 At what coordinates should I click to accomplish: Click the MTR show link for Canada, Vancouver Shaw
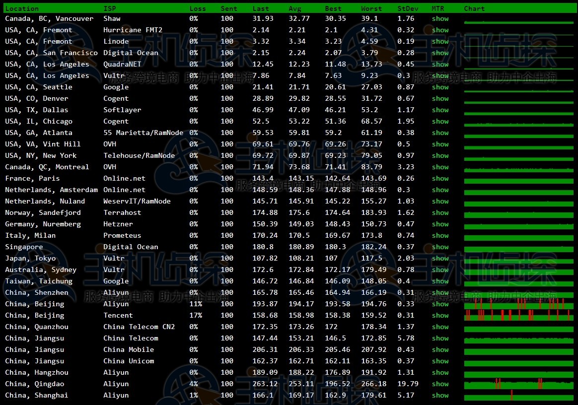pos(440,18)
